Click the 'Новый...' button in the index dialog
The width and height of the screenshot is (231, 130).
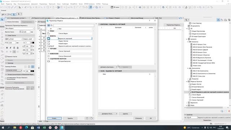[55, 118]
